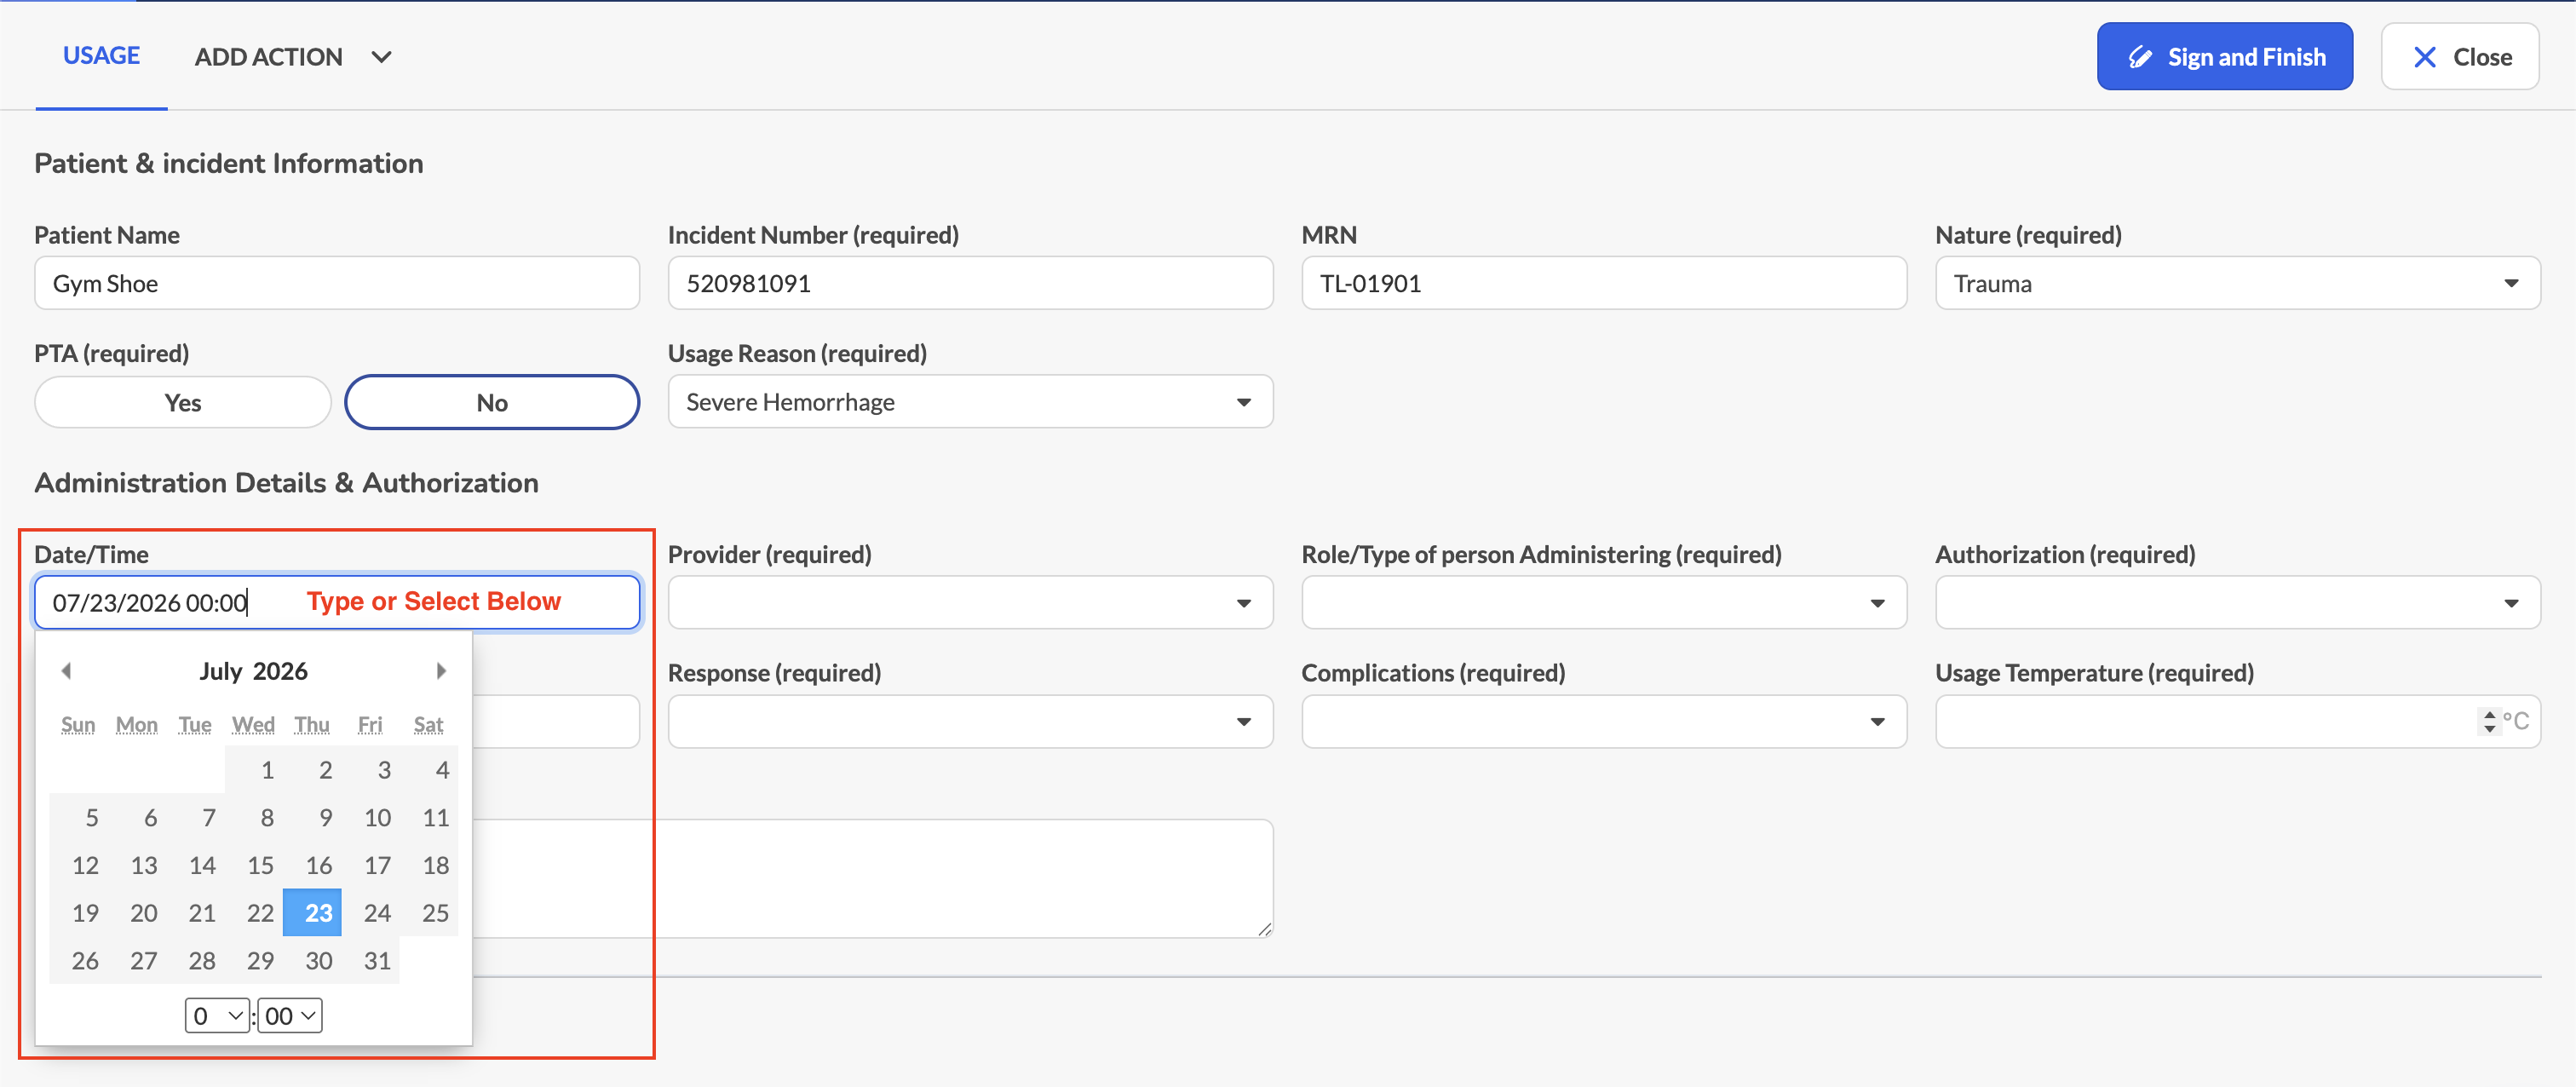Click the Usage Temperature stepper arrows
Screen dimensions: 2576x1087
click(2489, 721)
